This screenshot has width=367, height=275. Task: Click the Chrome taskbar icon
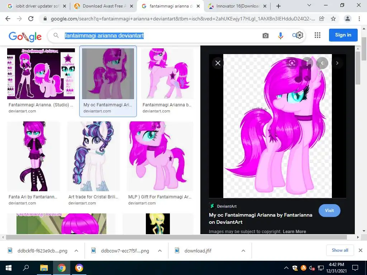pos(61,268)
